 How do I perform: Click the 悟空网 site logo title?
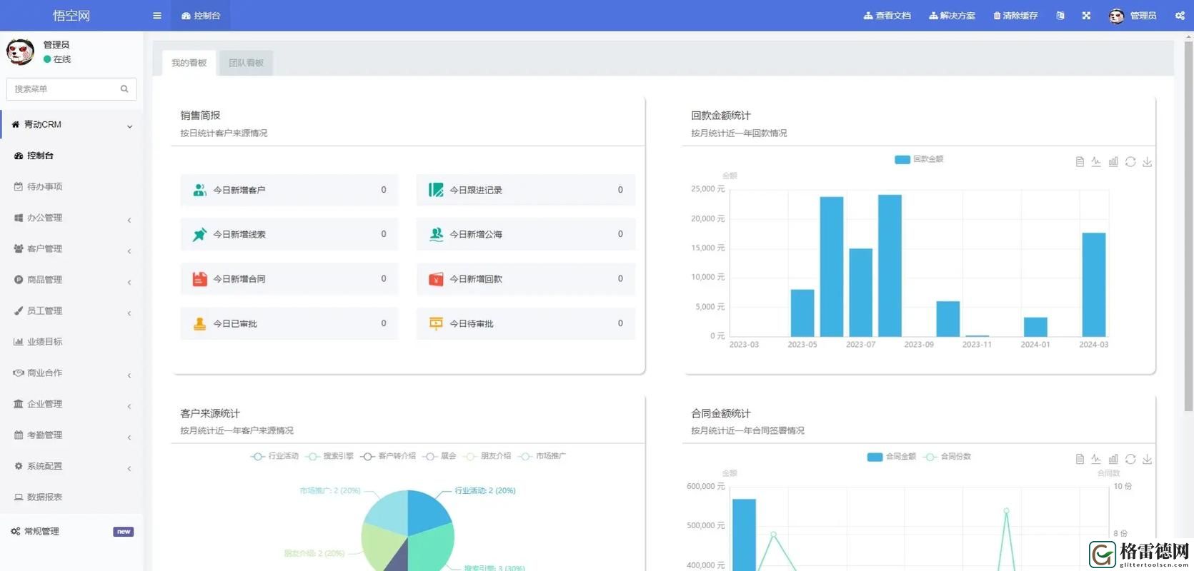(x=71, y=16)
